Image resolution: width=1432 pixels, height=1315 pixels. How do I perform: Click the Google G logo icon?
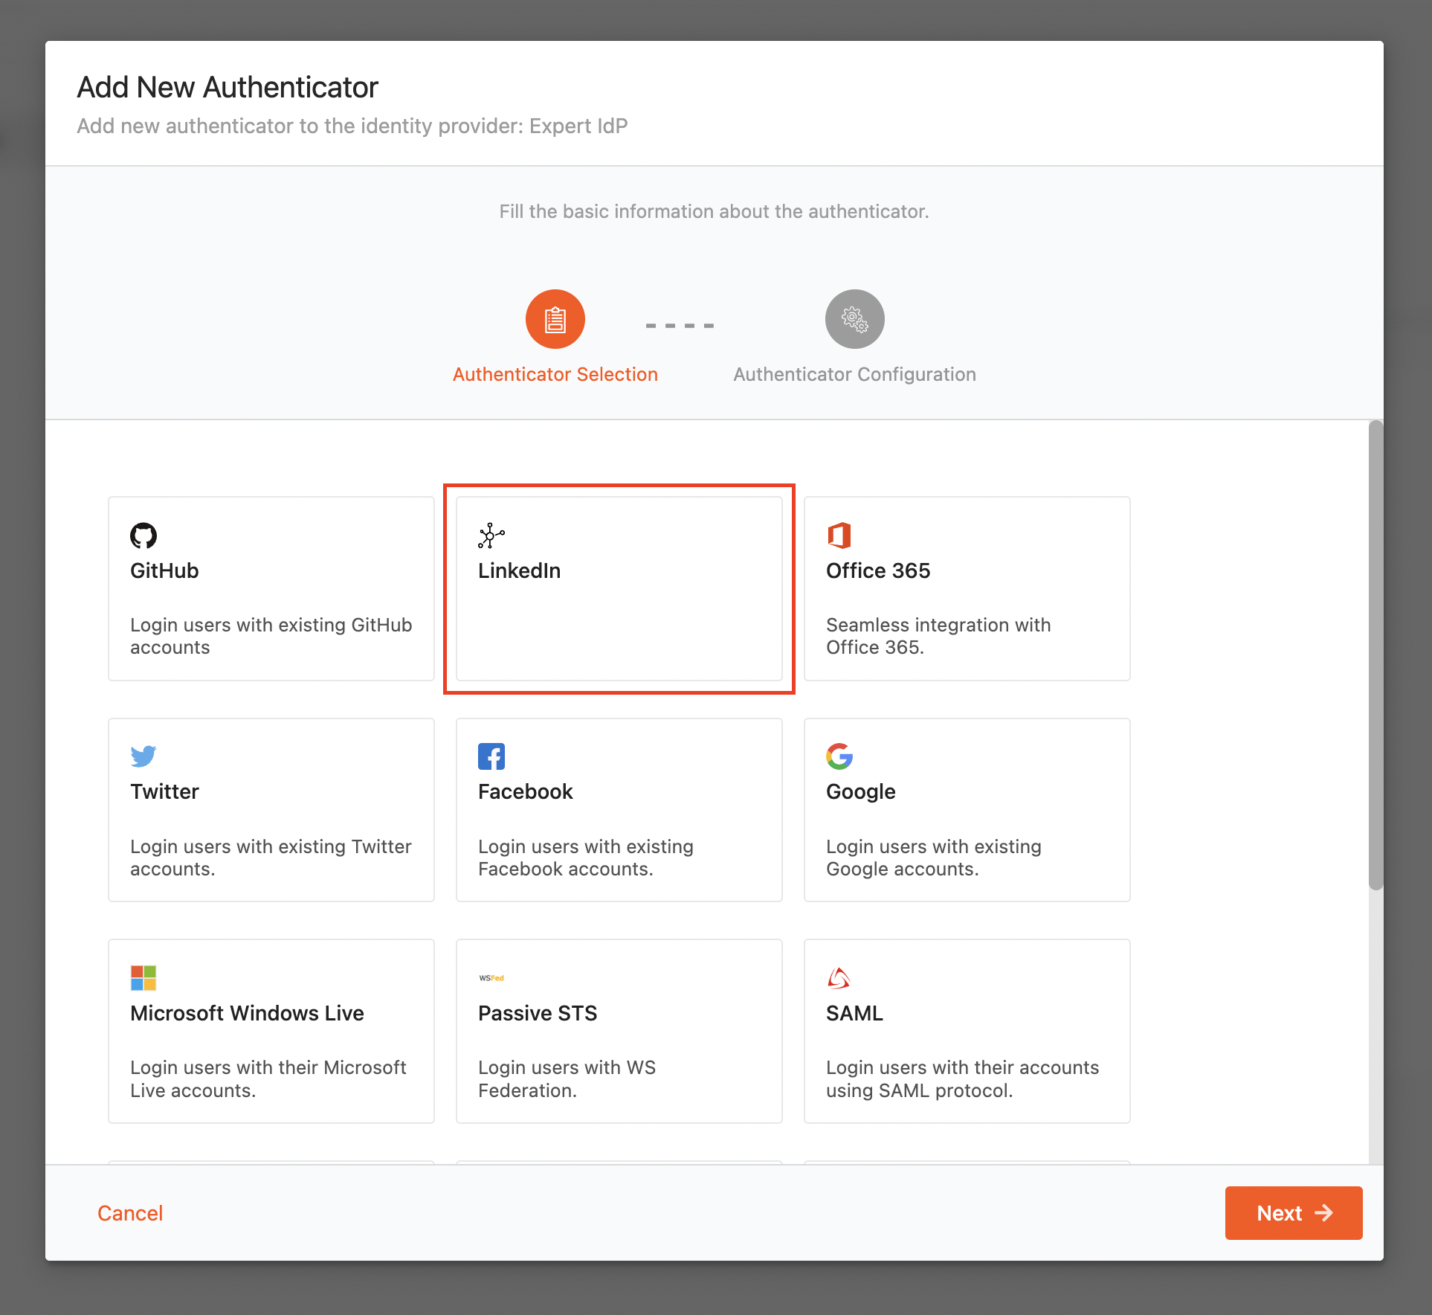click(x=839, y=756)
